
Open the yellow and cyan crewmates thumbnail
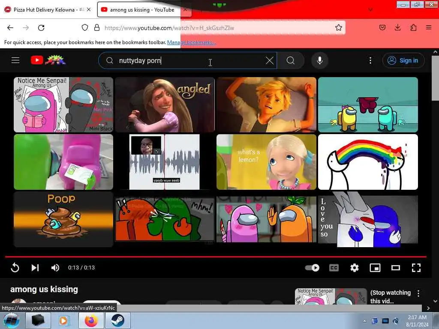(368, 105)
